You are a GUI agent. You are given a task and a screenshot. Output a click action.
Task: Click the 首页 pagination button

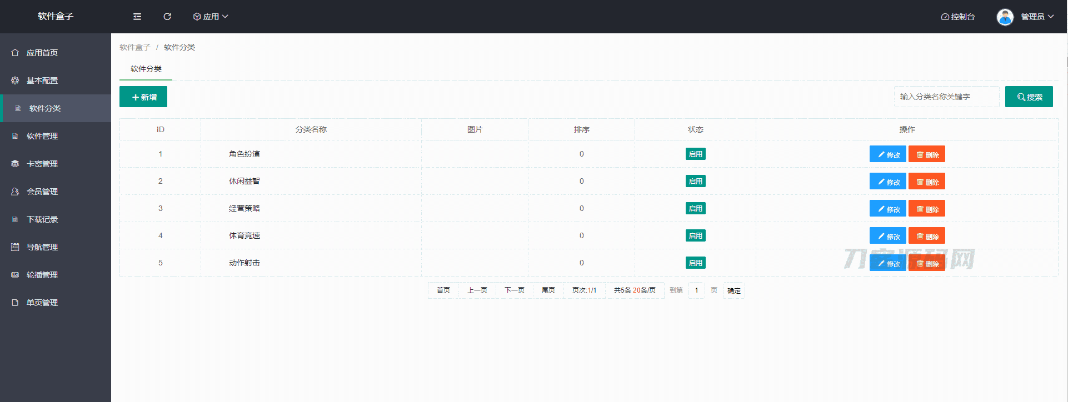[443, 290]
